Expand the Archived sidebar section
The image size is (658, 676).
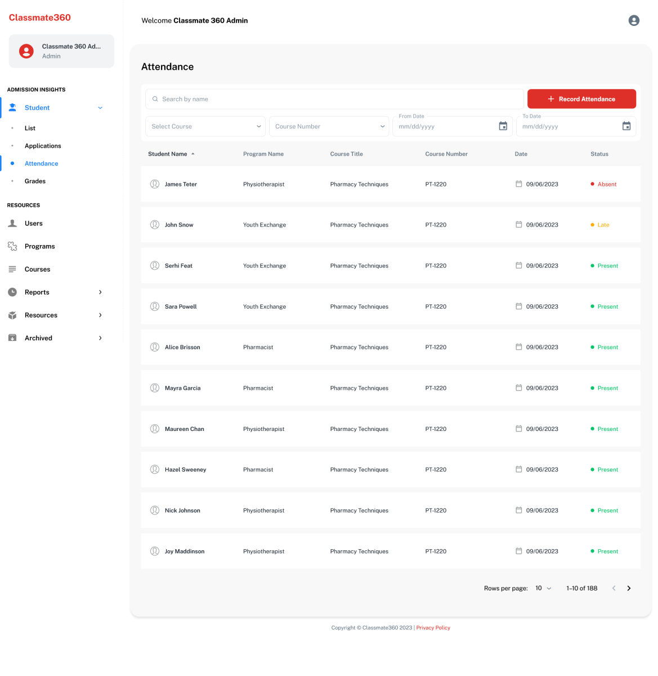click(x=100, y=338)
